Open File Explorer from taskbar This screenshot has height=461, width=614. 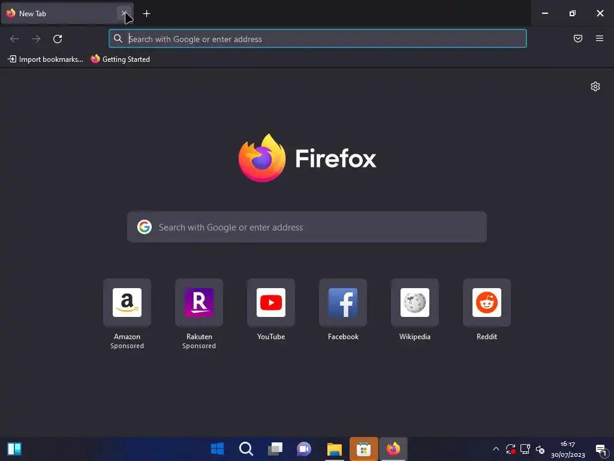(x=335, y=449)
